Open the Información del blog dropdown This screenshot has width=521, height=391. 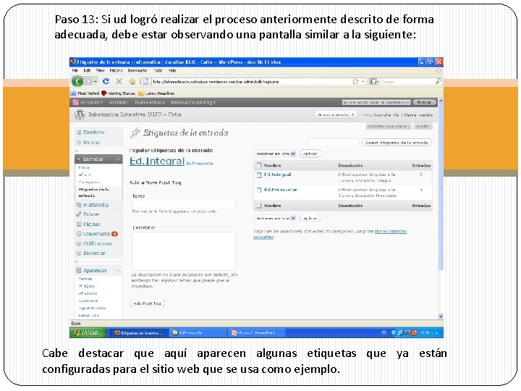coord(193,102)
